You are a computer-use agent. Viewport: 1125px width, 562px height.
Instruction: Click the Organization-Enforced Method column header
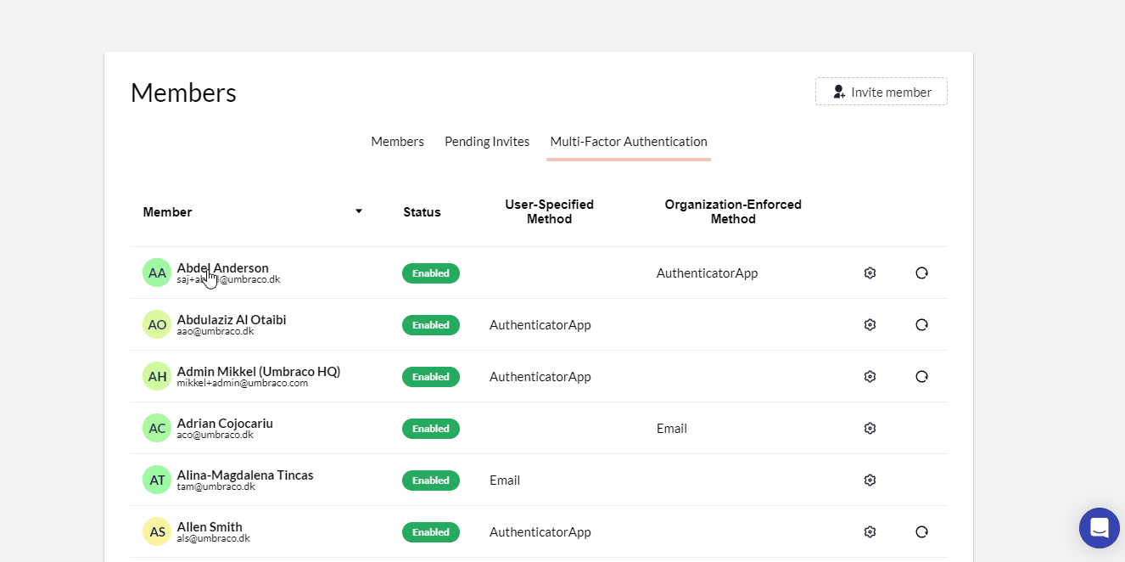(733, 211)
